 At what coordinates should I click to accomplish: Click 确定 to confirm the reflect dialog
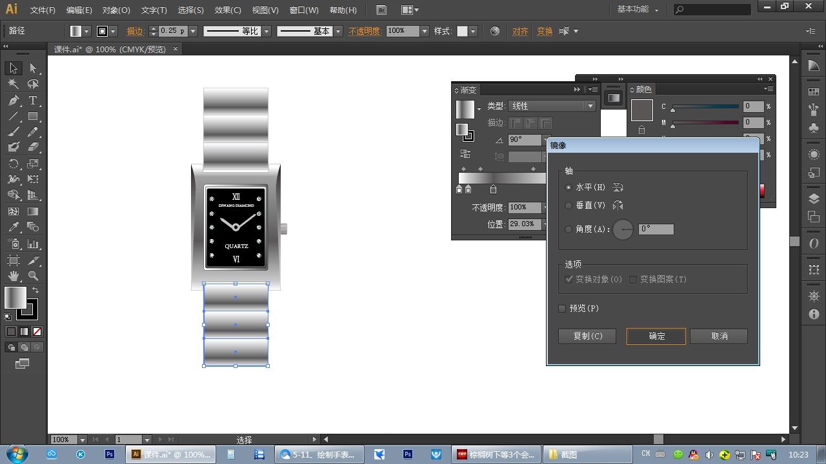pos(656,336)
